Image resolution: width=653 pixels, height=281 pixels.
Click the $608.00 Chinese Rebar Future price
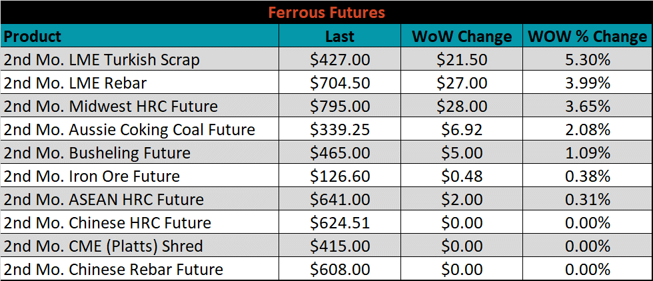tap(340, 268)
